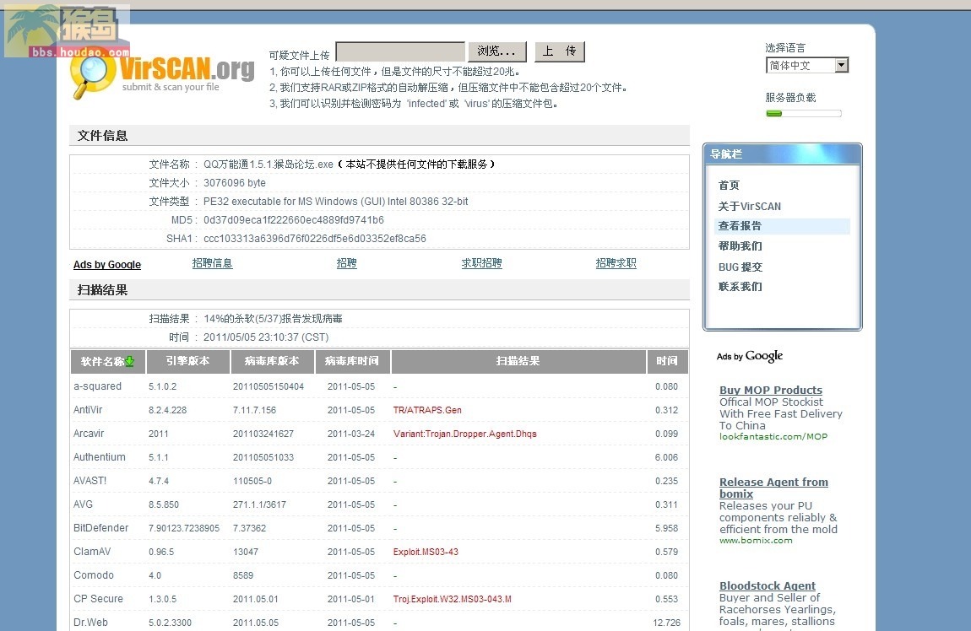Open Bloodstock Agent ad link
Viewport: 971px width, 631px height.
pos(768,585)
